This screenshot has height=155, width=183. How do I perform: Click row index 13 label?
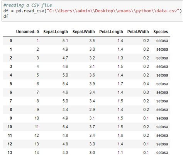(10, 153)
